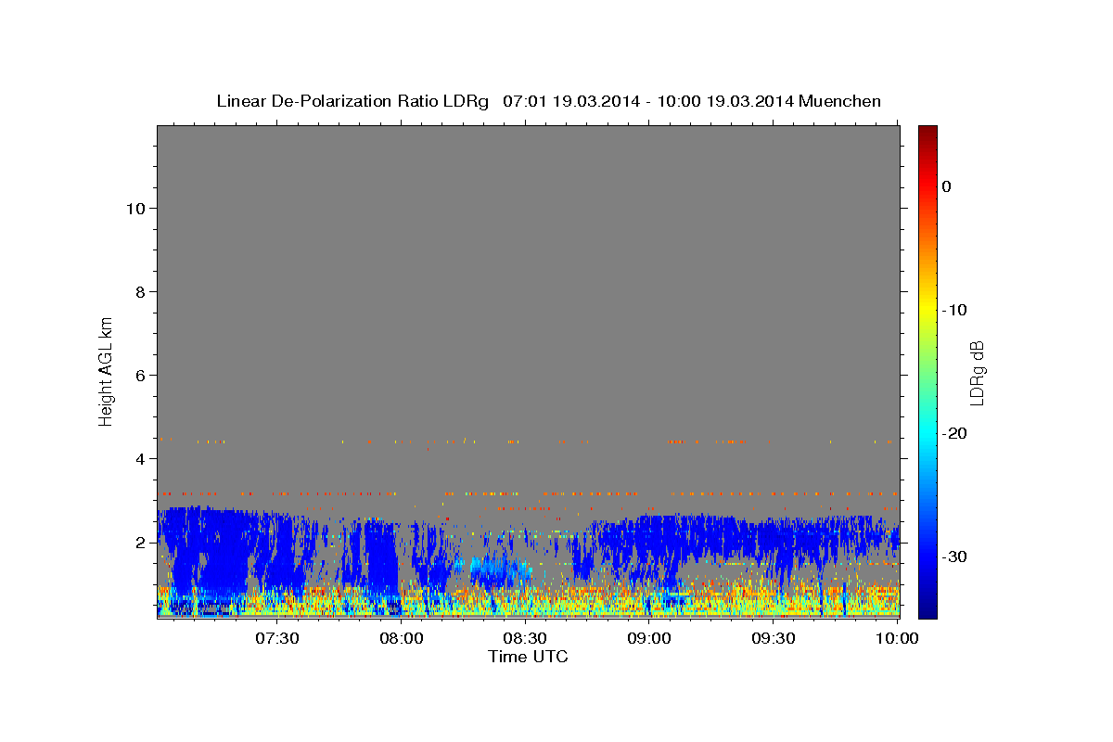Click the height tick label 2
This screenshot has height=742, width=1113.
pos(140,543)
